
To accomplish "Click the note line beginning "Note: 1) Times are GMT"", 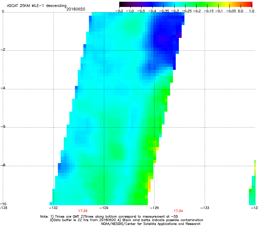I will coord(109,217).
